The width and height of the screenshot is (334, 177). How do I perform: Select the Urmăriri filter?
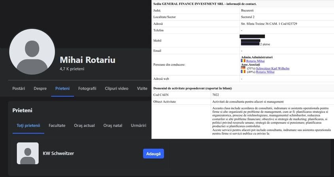[138, 126]
